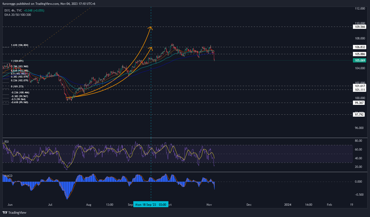This screenshot has width=370, height=217.
Task: Select the 101.617 price label
Action: [360, 86]
